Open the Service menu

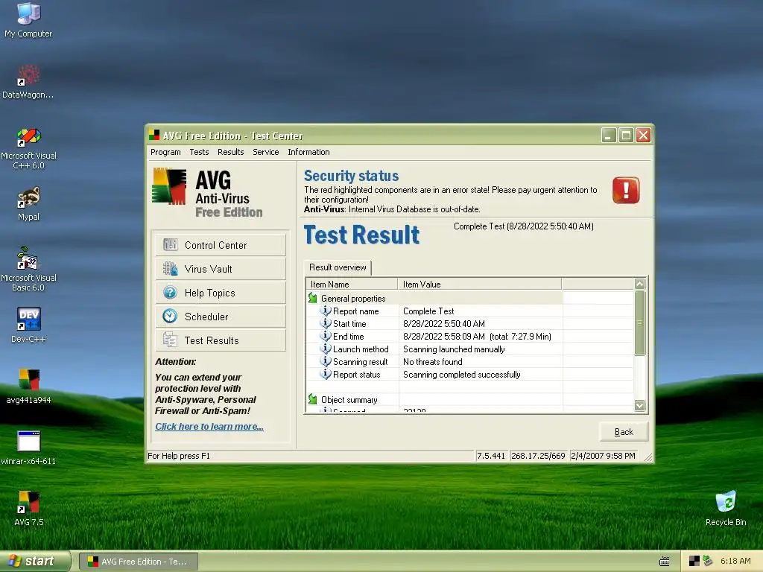click(x=266, y=152)
